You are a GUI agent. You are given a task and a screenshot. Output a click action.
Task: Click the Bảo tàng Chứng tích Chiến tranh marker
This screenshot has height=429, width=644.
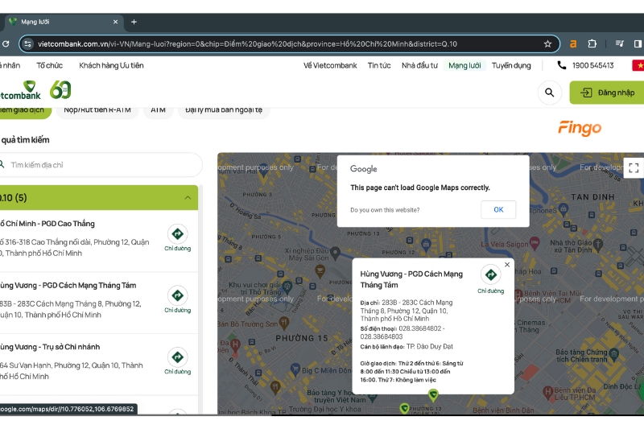[614, 353]
